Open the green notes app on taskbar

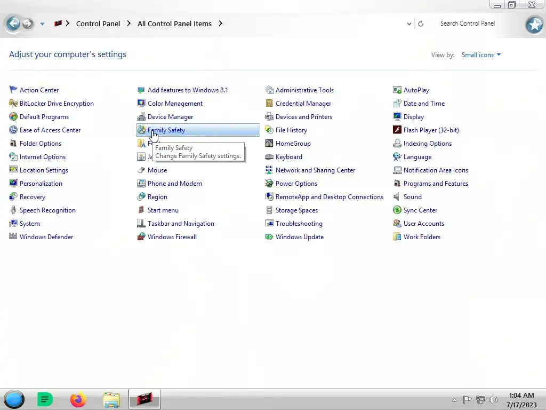pyautogui.click(x=45, y=399)
